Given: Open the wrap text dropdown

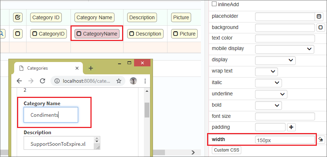Looking at the screenshot, I should (x=266, y=72).
